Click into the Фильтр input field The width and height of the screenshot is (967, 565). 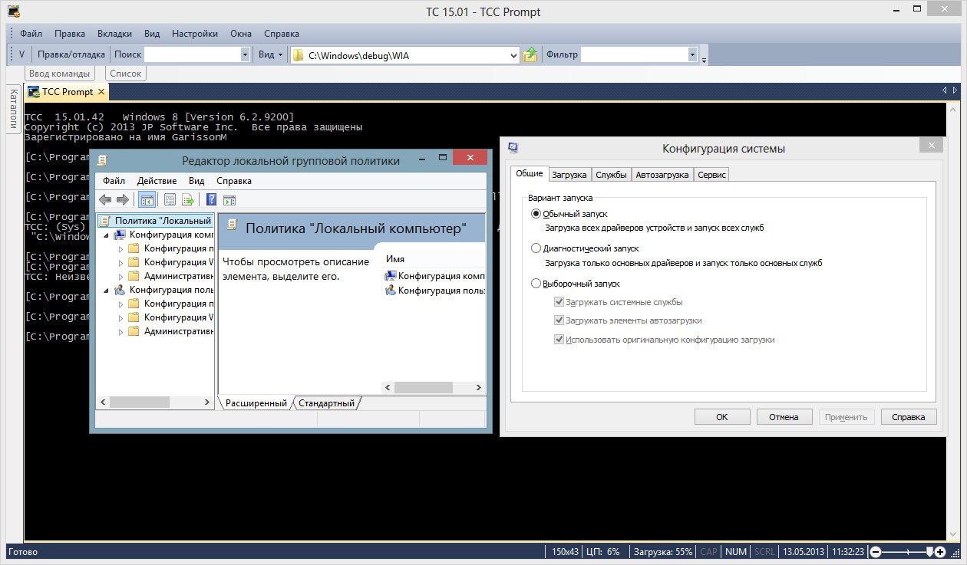tap(634, 54)
